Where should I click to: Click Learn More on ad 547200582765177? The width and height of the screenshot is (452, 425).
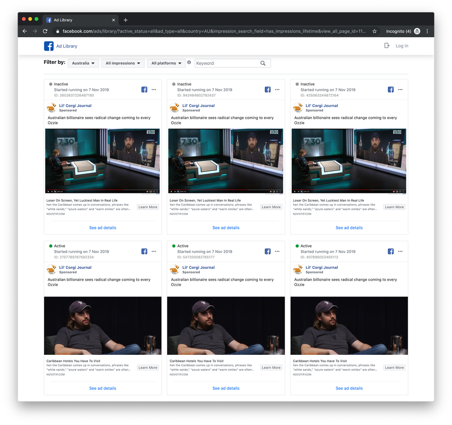pos(271,368)
